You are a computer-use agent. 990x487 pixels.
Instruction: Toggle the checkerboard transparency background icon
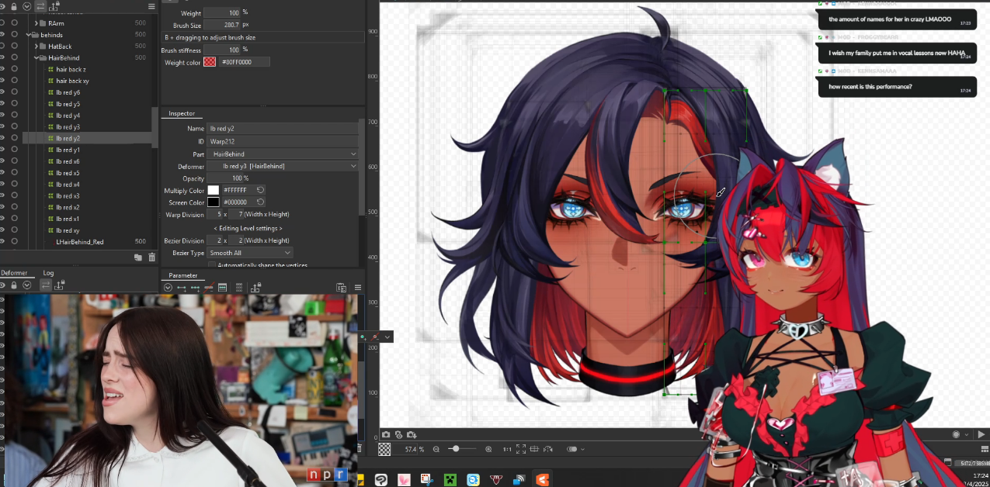(384, 449)
